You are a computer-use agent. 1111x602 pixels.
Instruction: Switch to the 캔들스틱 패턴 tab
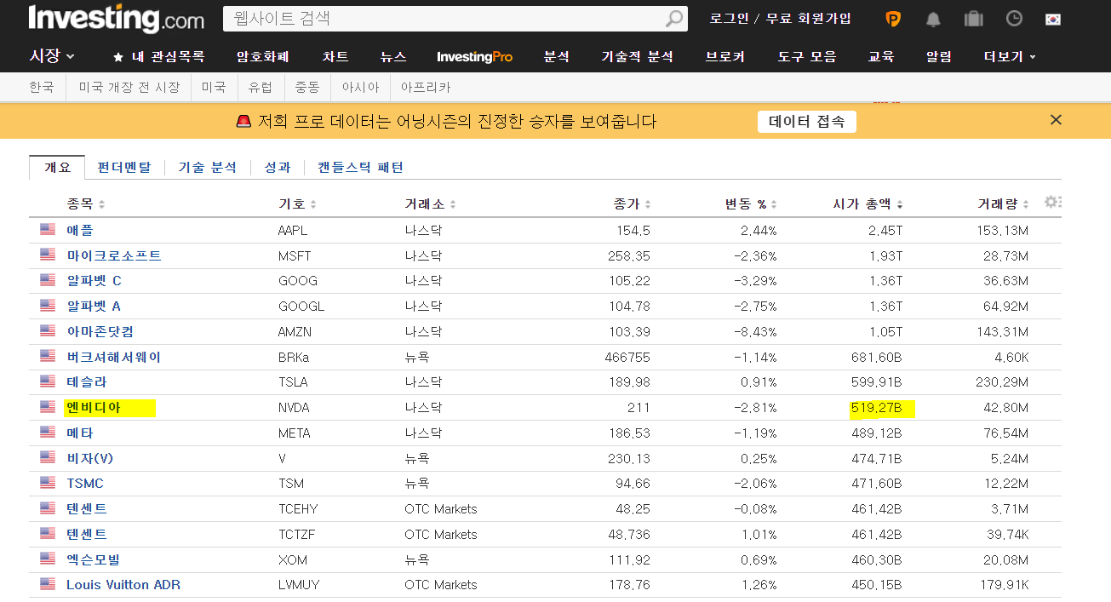pyautogui.click(x=360, y=167)
